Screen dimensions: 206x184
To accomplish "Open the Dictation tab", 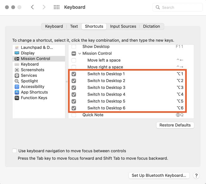I will click(152, 26).
